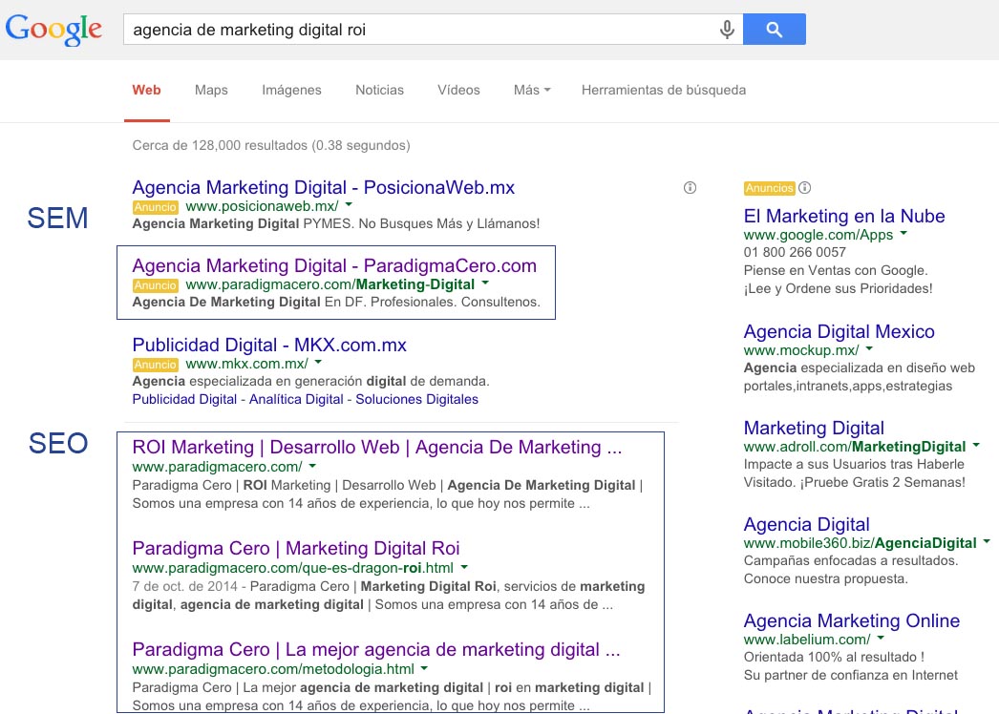This screenshot has height=714, width=999.
Task: Click info icon next to Anuncios label
Action: click(804, 188)
